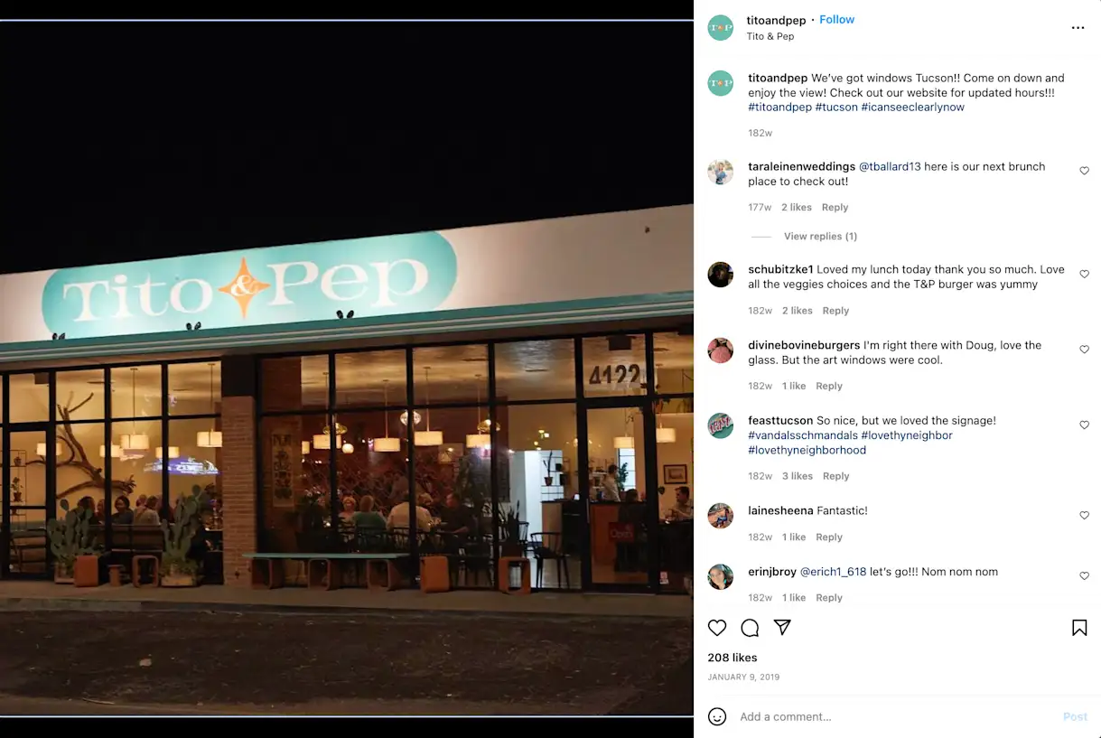This screenshot has width=1101, height=738.
Task: Open the #icanseeclearlynow hashtag link
Action: click(x=912, y=107)
